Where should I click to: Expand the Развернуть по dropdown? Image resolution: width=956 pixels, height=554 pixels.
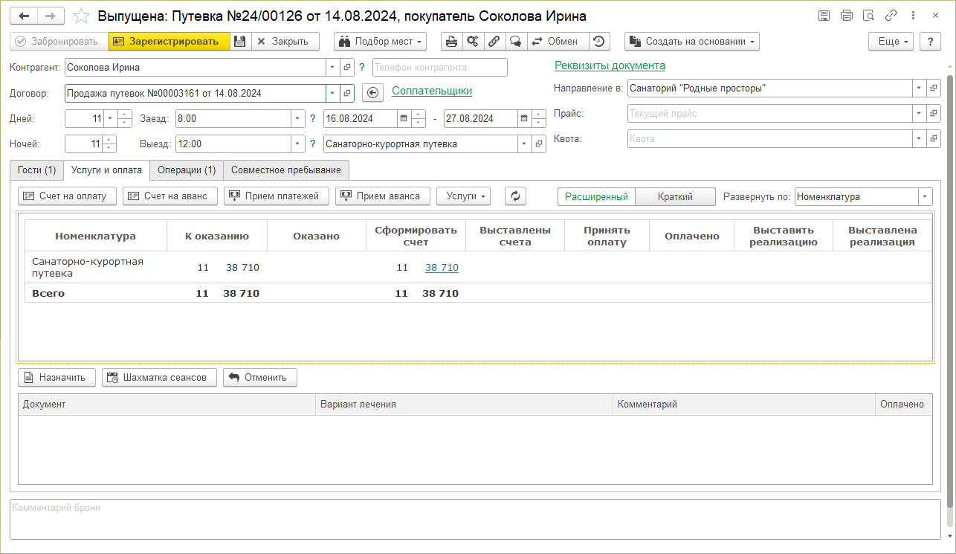click(926, 196)
